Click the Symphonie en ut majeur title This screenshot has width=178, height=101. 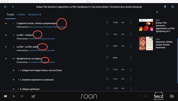[x=29, y=58]
